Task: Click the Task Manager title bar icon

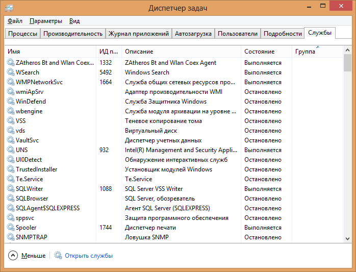Action: pos(9,8)
